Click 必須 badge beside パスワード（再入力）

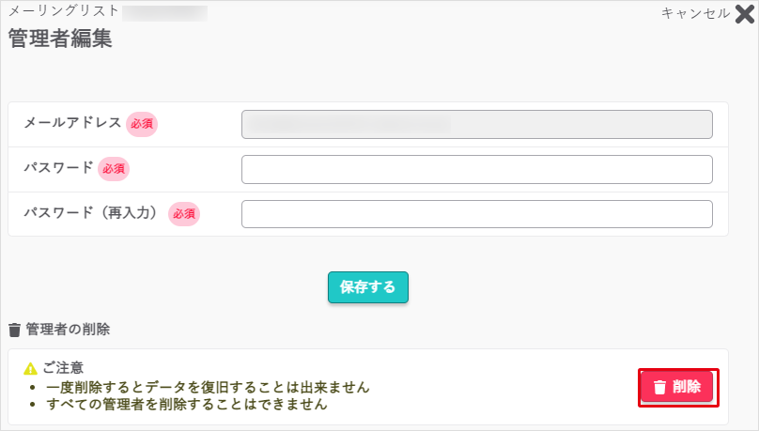(x=184, y=214)
